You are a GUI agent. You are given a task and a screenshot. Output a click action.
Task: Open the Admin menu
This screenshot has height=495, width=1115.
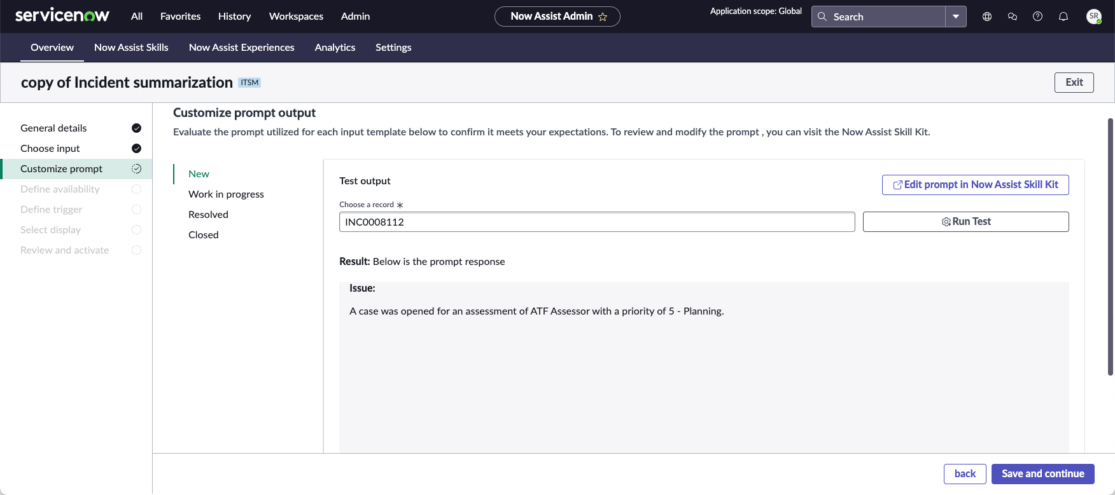click(356, 17)
